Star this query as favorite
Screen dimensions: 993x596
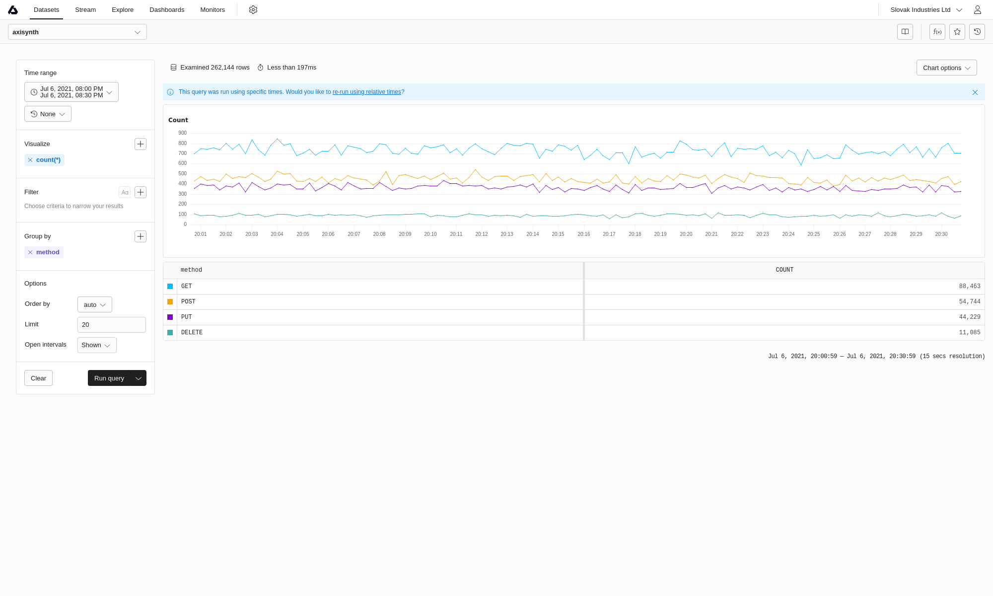tap(957, 32)
